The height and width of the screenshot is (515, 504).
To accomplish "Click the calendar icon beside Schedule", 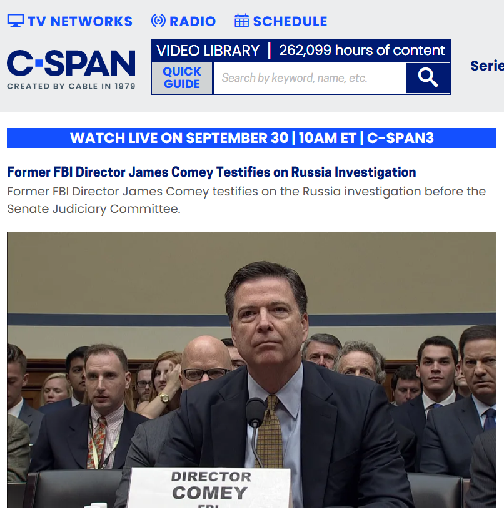I will coord(241,21).
